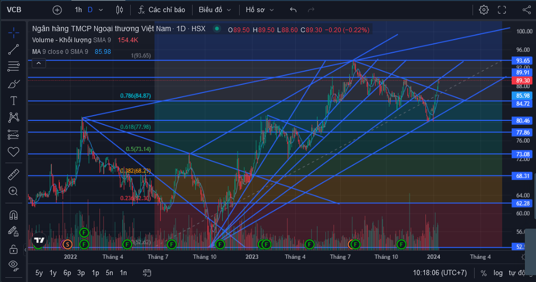The height and width of the screenshot is (282, 536).
Task: Open the Fibonacci and Gann tools
Action: click(13, 66)
